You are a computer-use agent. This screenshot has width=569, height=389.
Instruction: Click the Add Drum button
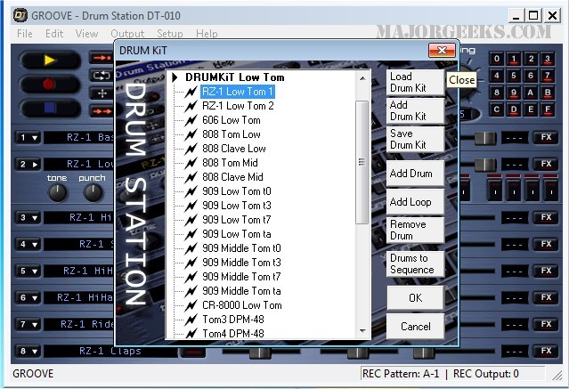click(415, 174)
